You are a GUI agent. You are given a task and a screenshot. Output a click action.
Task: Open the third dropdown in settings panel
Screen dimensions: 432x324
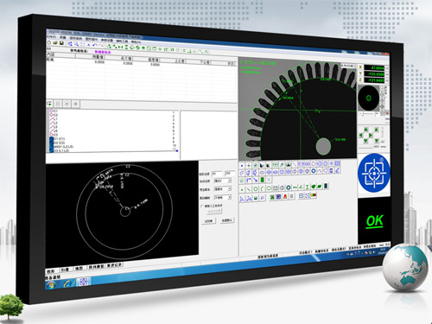pos(223,198)
